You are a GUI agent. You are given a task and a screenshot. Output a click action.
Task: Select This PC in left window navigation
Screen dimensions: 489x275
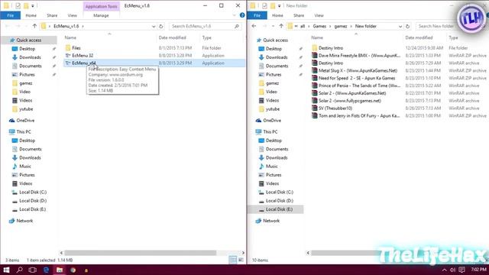tap(24, 132)
